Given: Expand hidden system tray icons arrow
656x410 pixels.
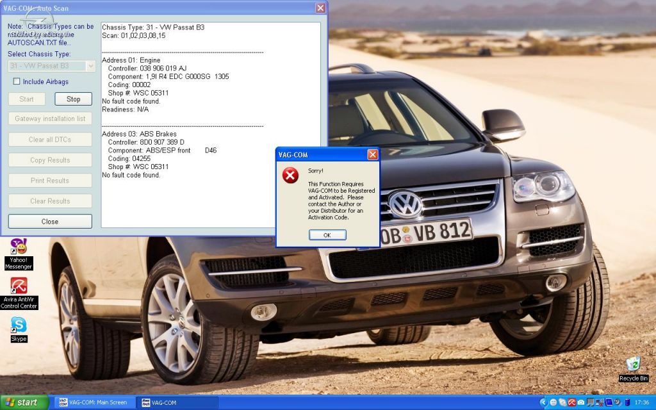Looking at the screenshot, I should click(x=544, y=402).
